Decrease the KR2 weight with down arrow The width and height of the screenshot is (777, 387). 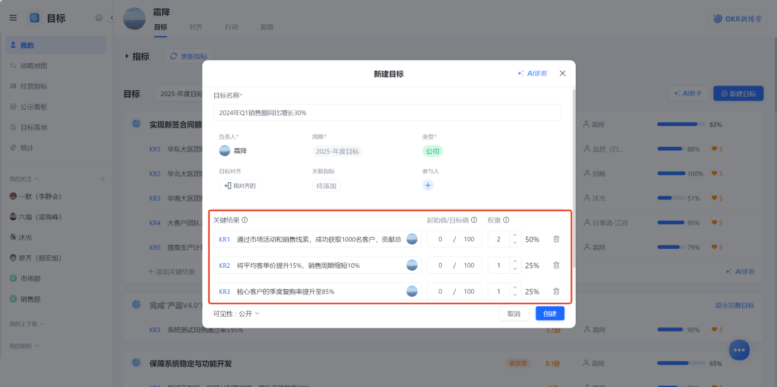514,269
